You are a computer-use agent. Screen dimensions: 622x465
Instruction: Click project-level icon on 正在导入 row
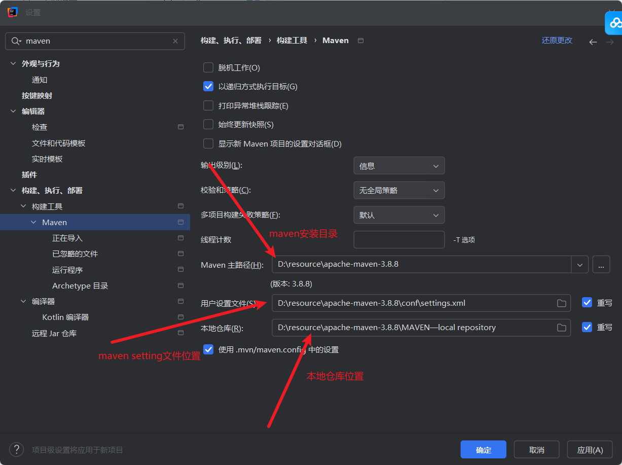pos(180,238)
